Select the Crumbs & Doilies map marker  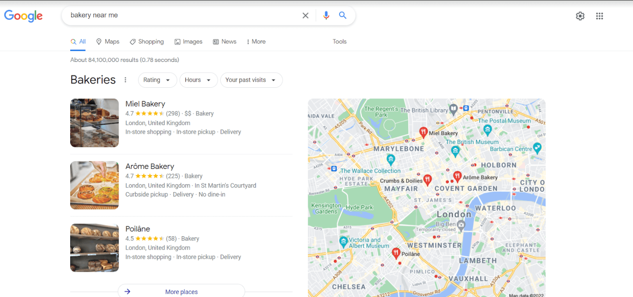pos(427,180)
